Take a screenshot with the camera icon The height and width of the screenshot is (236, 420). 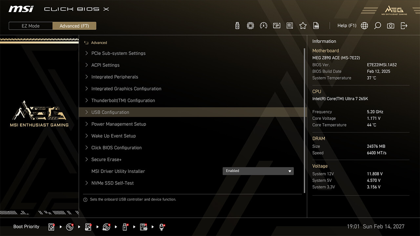click(390, 26)
